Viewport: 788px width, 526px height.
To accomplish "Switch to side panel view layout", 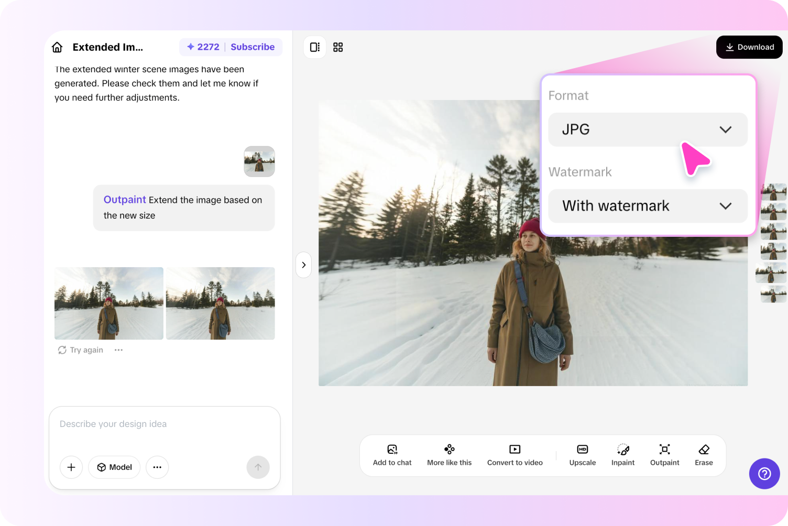I will [315, 47].
